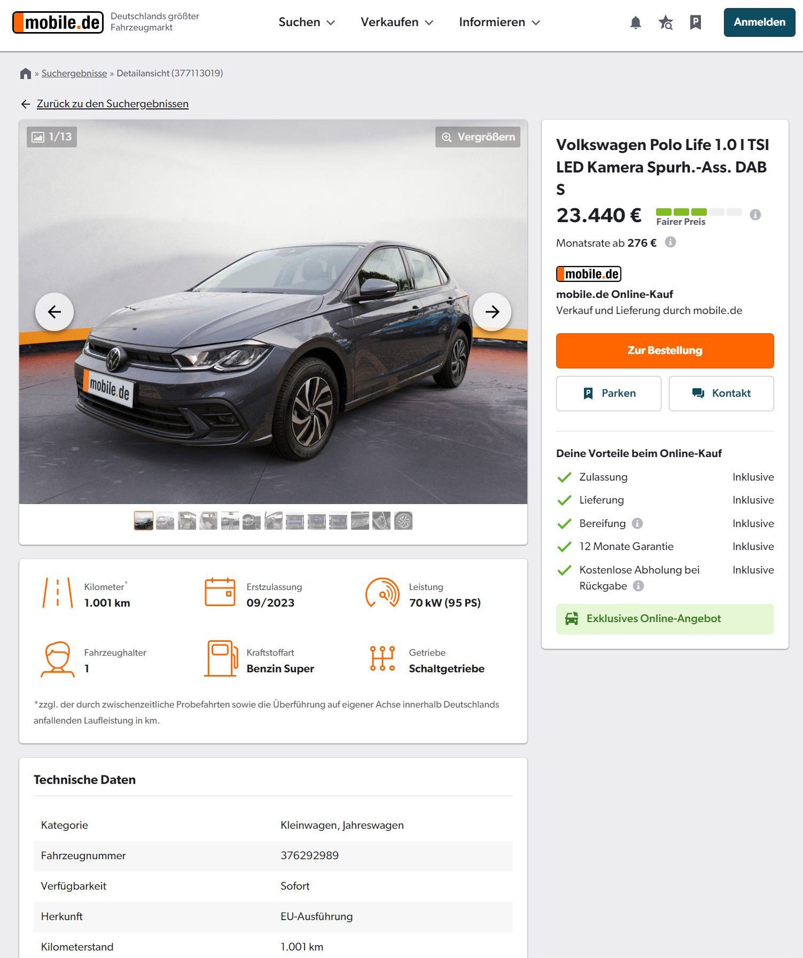The image size is (803, 958).
Task: Click the Schaltgetriebe value
Action: pos(447,669)
